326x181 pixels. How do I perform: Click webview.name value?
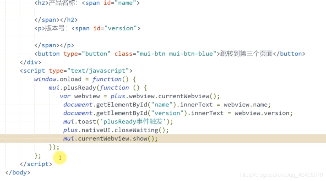point(246,105)
